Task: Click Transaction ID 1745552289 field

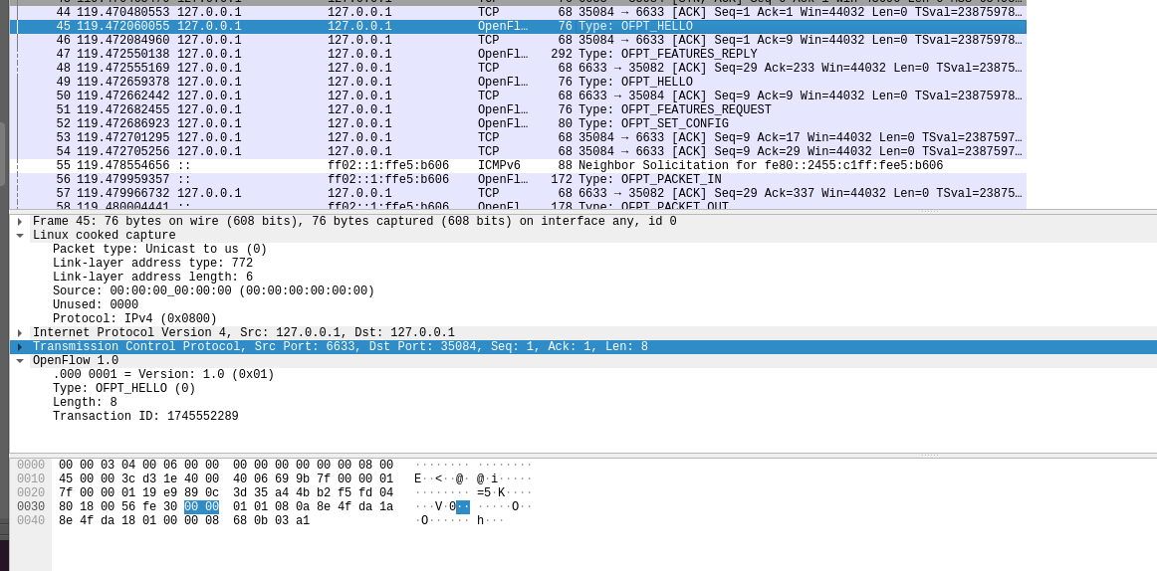Action: point(145,417)
